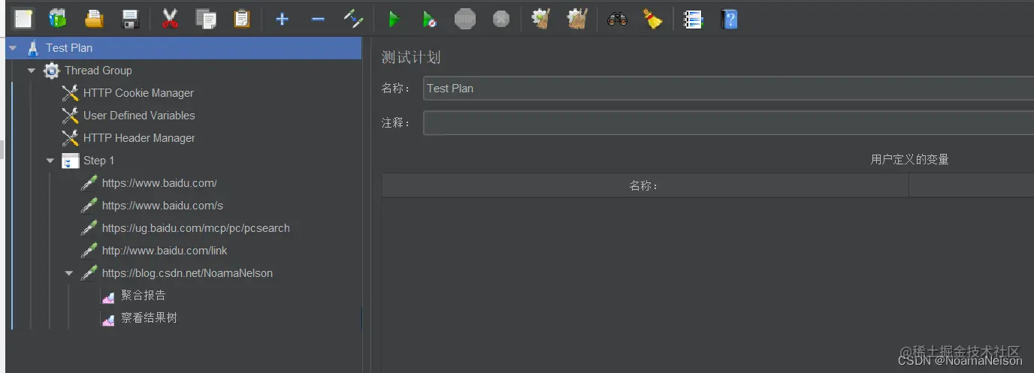Select the https://www.baidu.com/ sampler

159,183
